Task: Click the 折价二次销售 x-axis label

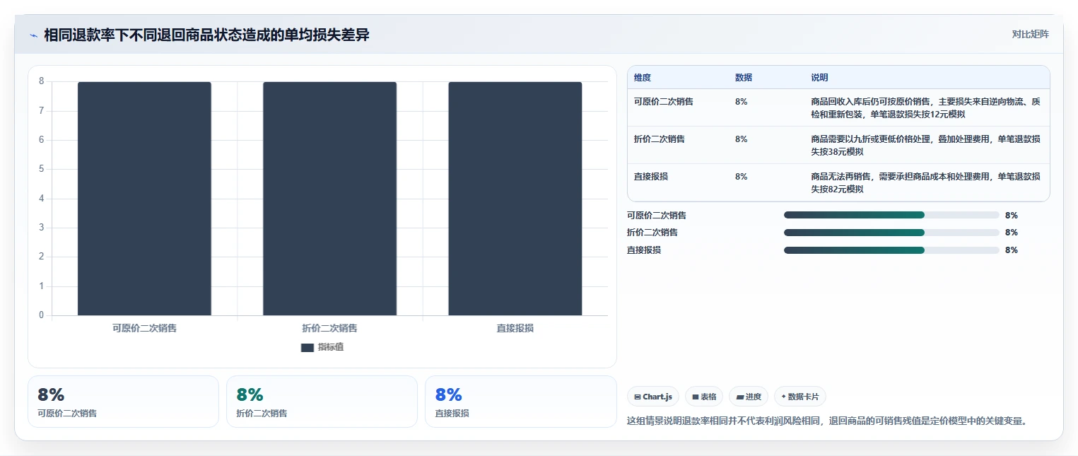Action: [x=329, y=328]
